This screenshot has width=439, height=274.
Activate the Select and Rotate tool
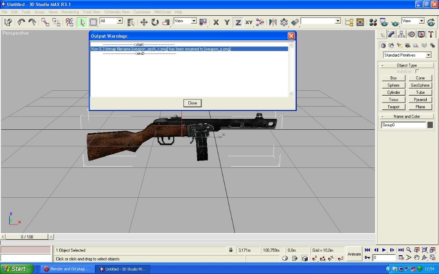tap(155, 22)
